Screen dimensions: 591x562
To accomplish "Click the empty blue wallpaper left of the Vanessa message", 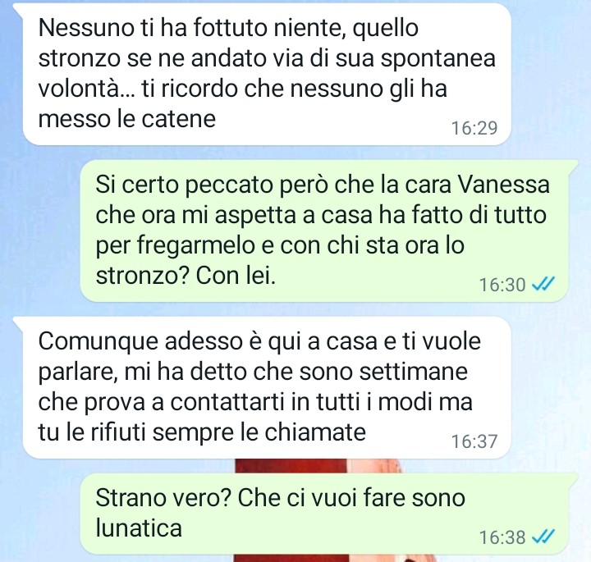I will point(39,231).
